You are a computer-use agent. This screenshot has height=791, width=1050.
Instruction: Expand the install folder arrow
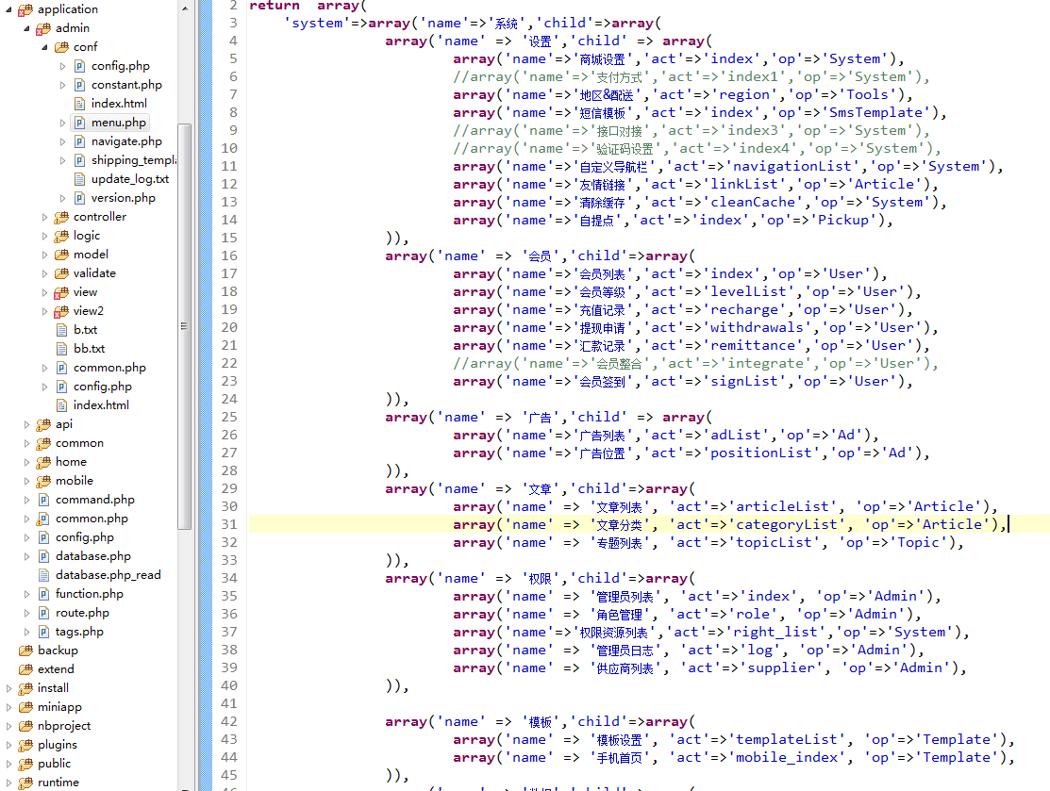pyautogui.click(x=9, y=688)
